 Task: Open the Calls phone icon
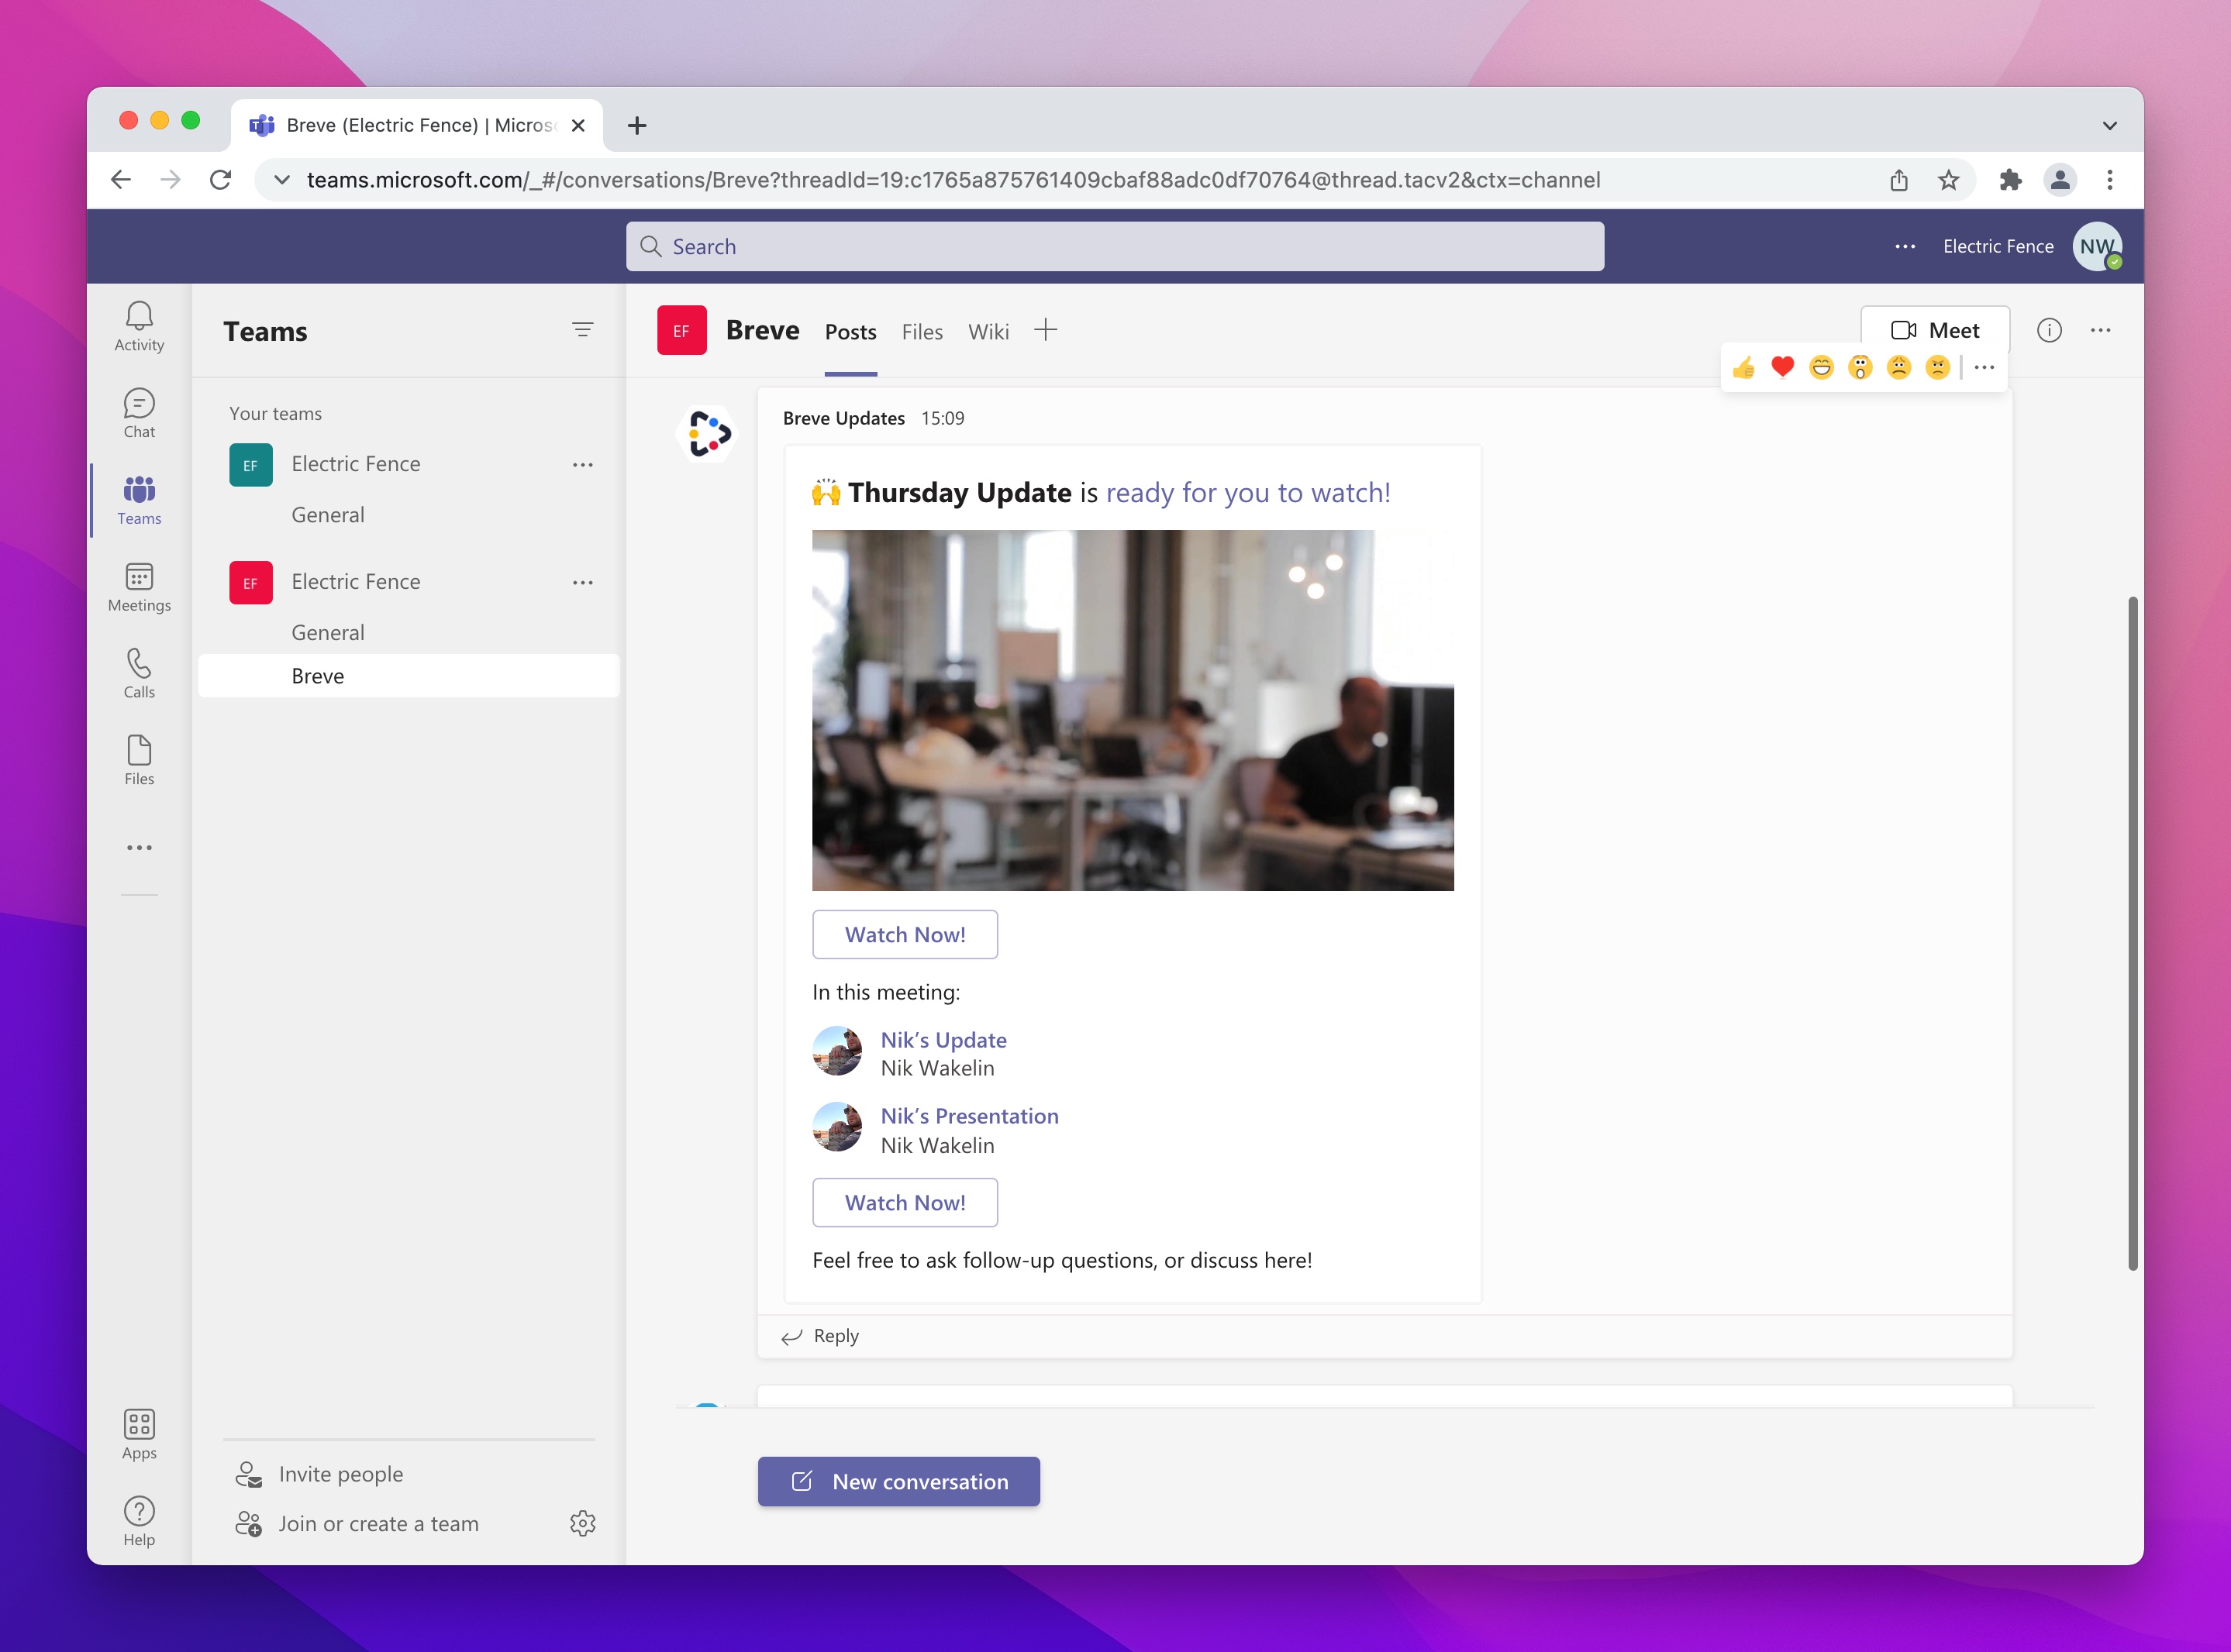pos(139,674)
